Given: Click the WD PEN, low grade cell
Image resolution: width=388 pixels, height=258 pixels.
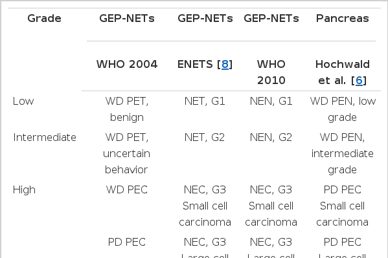Looking at the screenshot, I should tap(343, 109).
